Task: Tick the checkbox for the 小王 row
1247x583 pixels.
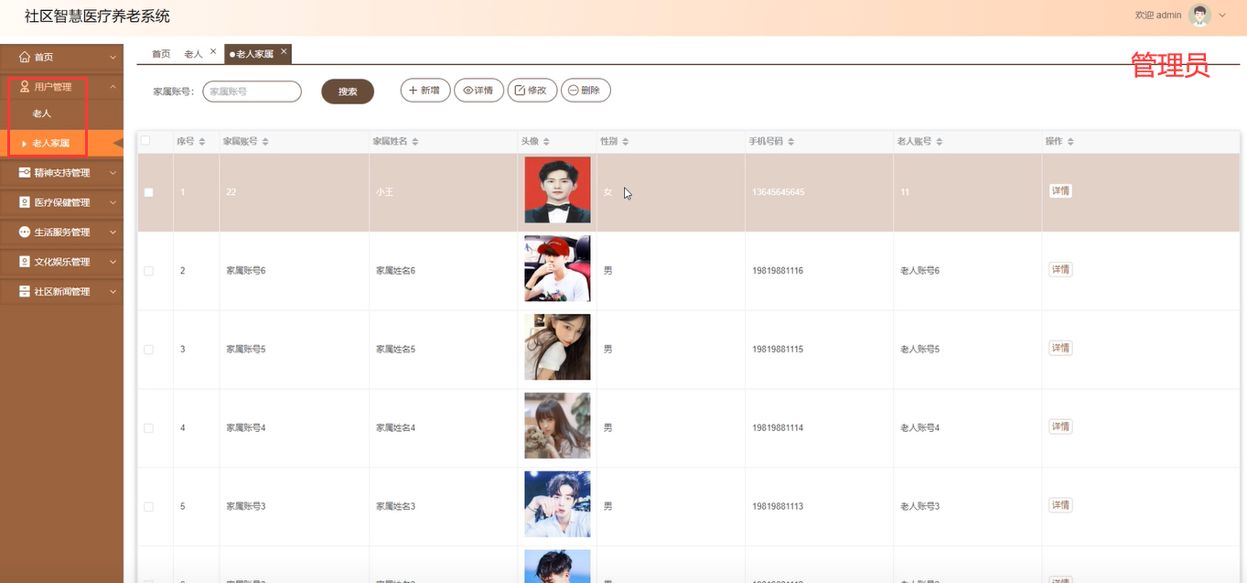Action: tap(149, 192)
